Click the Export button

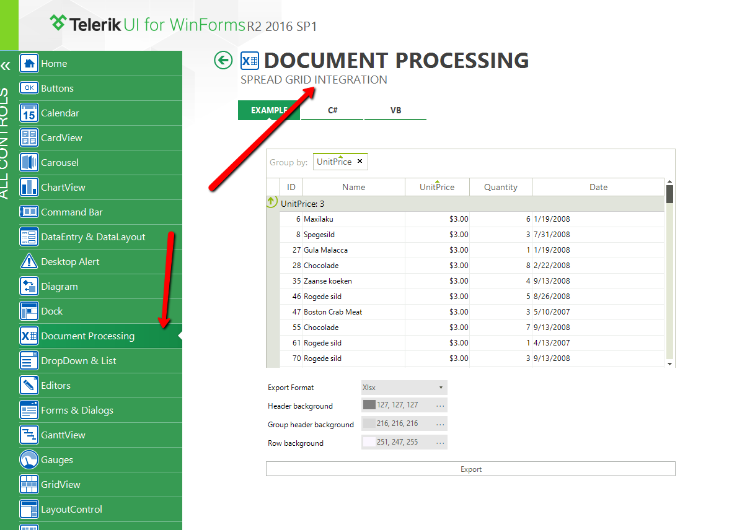(x=470, y=469)
